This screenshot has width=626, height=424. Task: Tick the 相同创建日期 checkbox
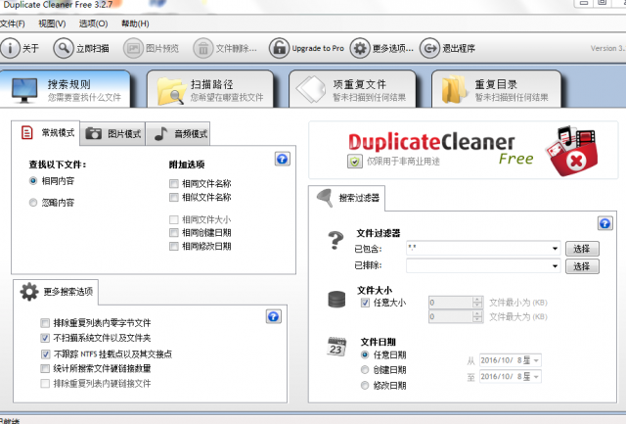[x=174, y=233]
